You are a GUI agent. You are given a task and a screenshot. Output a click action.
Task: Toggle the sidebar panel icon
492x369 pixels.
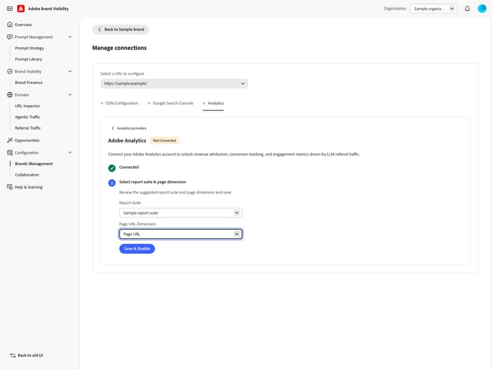(x=10, y=9)
